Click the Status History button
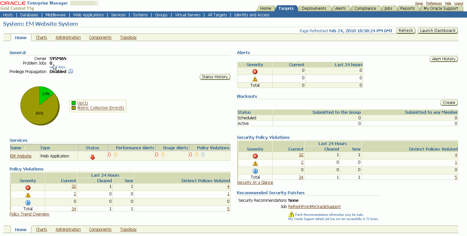The image size is (467, 236). click(215, 77)
